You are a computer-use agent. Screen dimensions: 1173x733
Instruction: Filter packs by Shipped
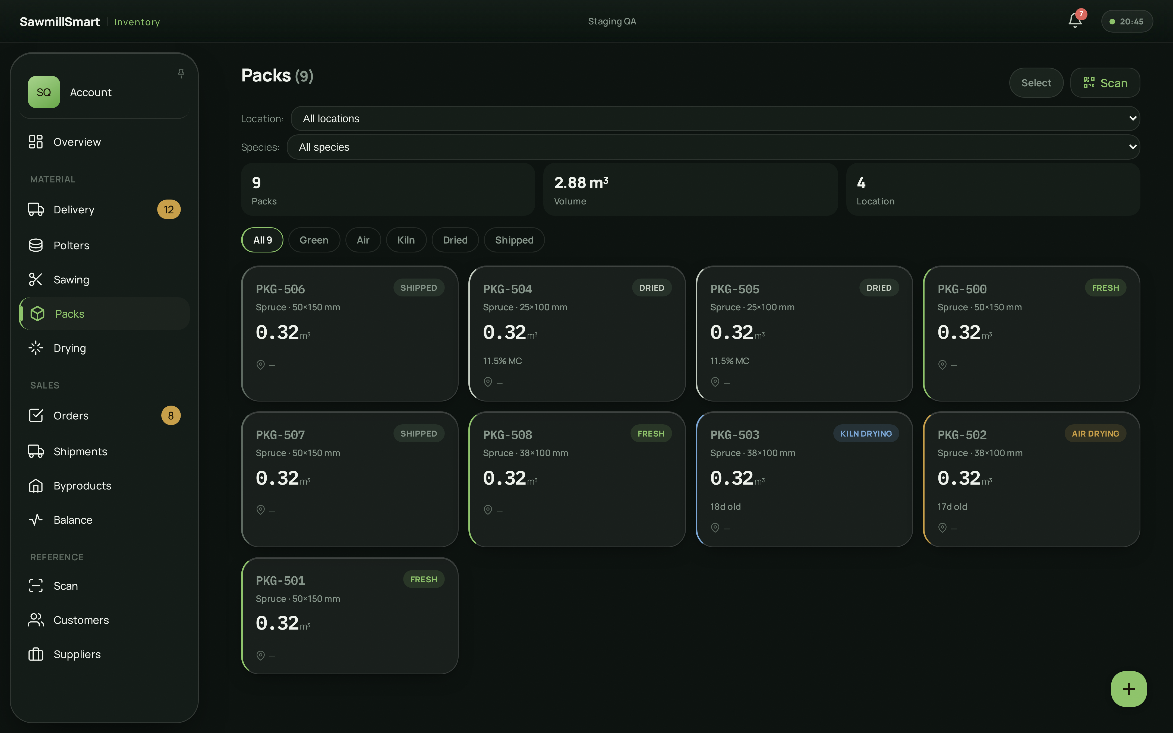coord(514,240)
